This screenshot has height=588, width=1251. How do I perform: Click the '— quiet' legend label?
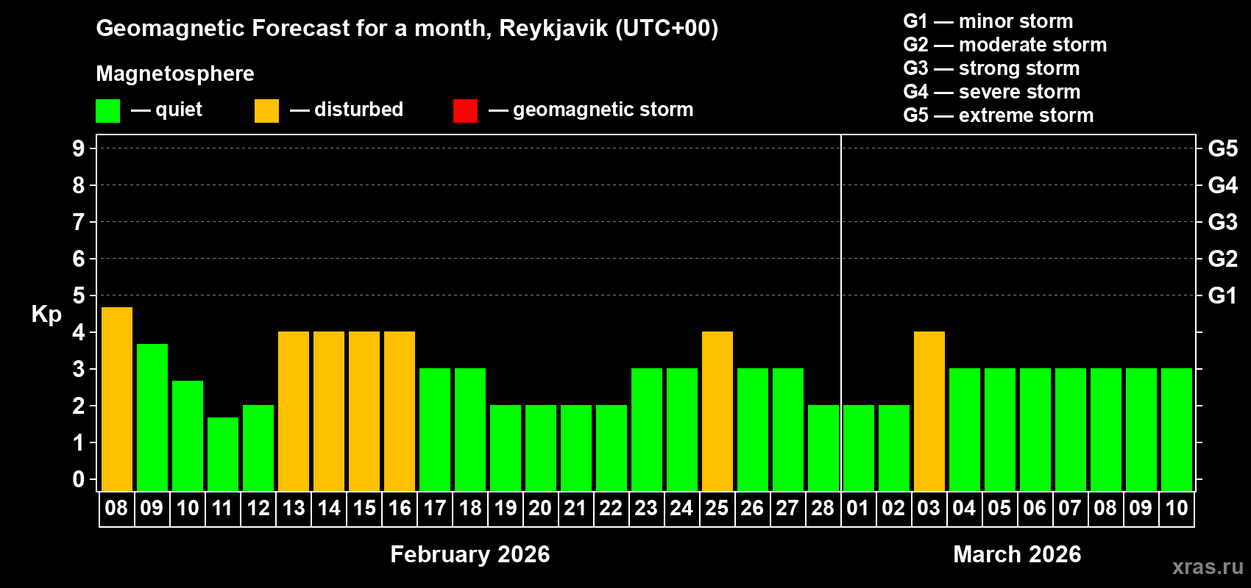point(166,110)
